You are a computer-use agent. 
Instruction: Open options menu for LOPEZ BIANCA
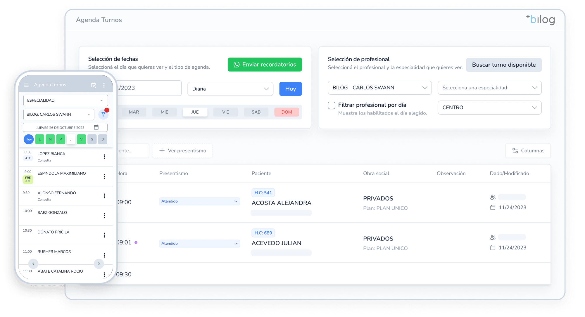click(105, 157)
